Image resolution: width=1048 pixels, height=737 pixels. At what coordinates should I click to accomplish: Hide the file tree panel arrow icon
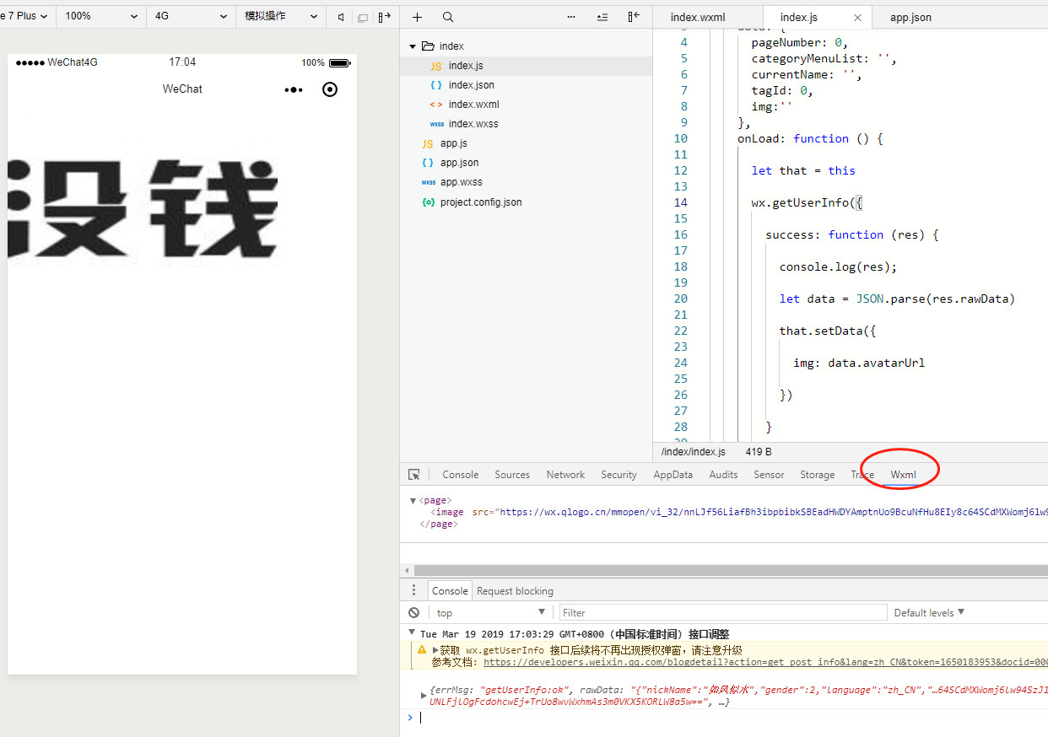coord(634,17)
